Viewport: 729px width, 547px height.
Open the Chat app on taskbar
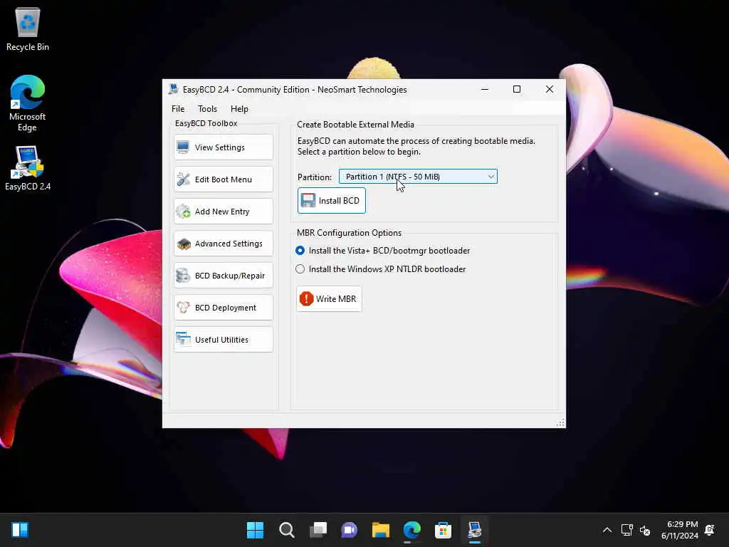[x=349, y=530]
